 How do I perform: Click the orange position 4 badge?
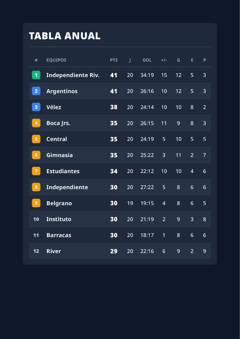36,123
